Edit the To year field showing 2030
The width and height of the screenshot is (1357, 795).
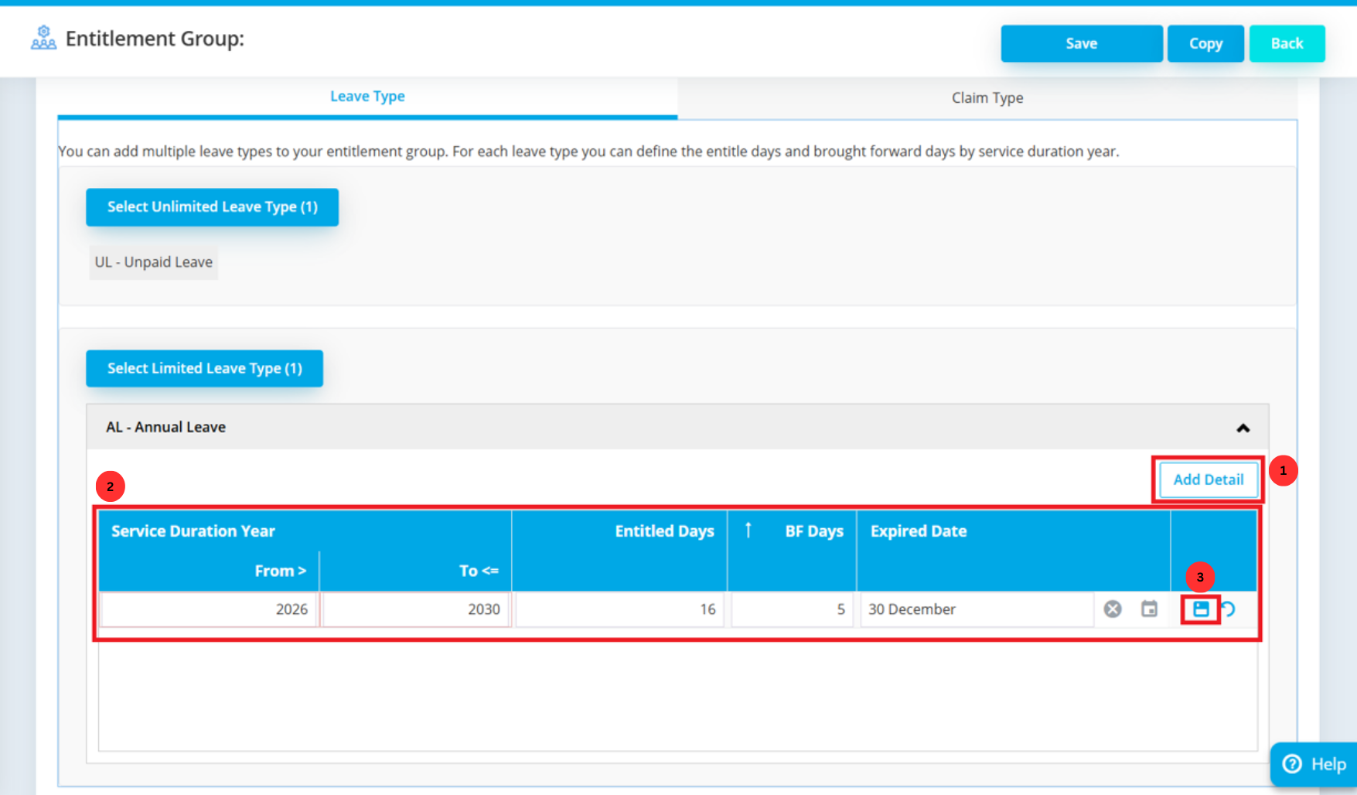(416, 609)
